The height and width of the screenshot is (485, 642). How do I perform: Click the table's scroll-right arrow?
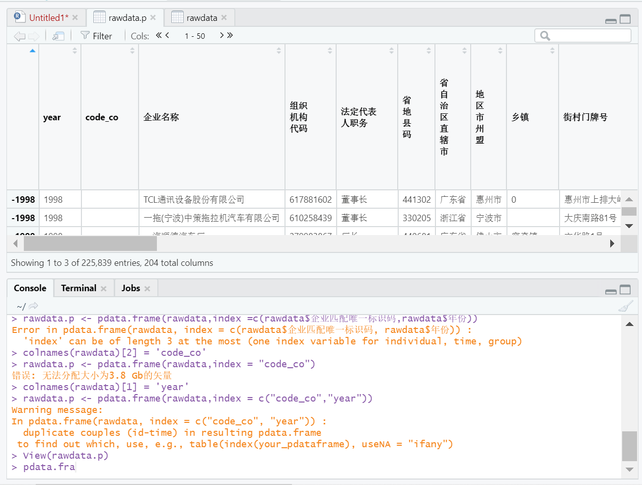[x=612, y=243]
